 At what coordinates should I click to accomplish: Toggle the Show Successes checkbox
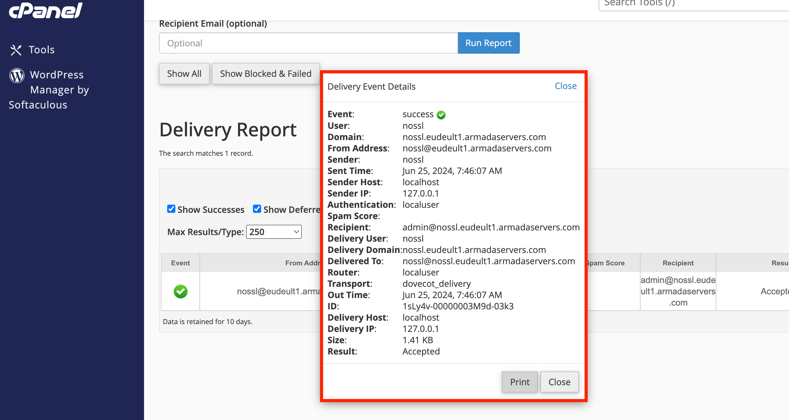pyautogui.click(x=171, y=209)
